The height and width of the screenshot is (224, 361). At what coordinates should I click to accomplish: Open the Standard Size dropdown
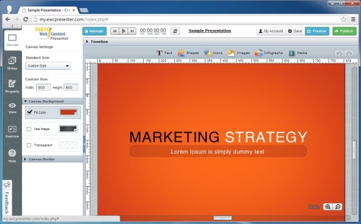(48, 66)
